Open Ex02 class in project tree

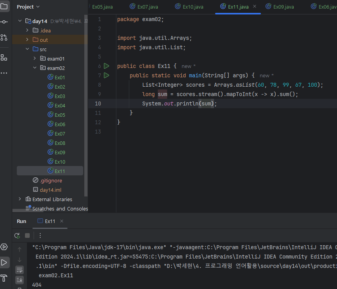click(x=56, y=87)
